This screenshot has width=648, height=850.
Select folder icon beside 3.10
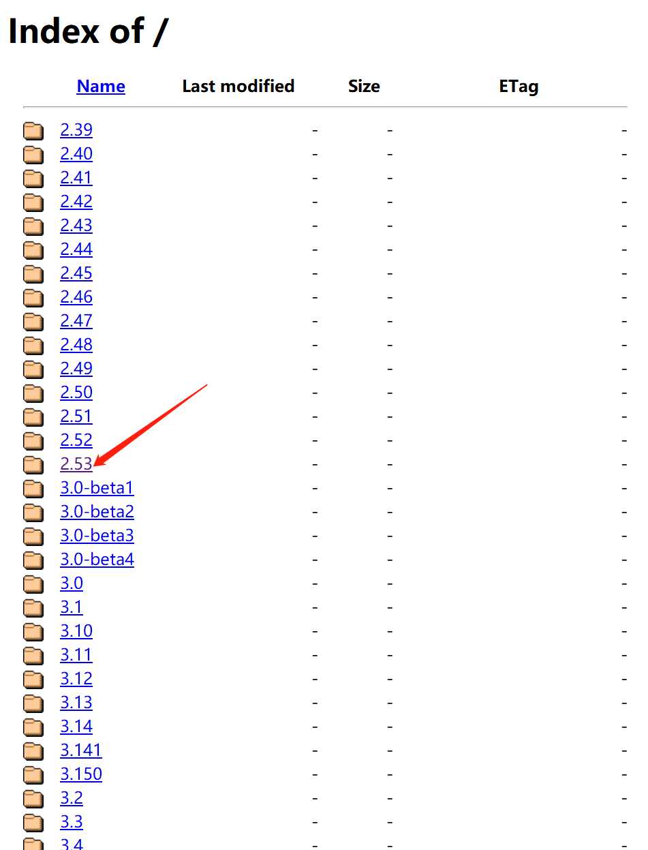[x=33, y=631]
